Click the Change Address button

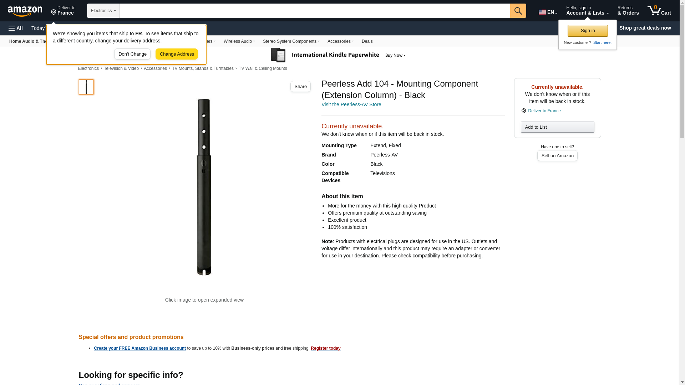click(177, 54)
